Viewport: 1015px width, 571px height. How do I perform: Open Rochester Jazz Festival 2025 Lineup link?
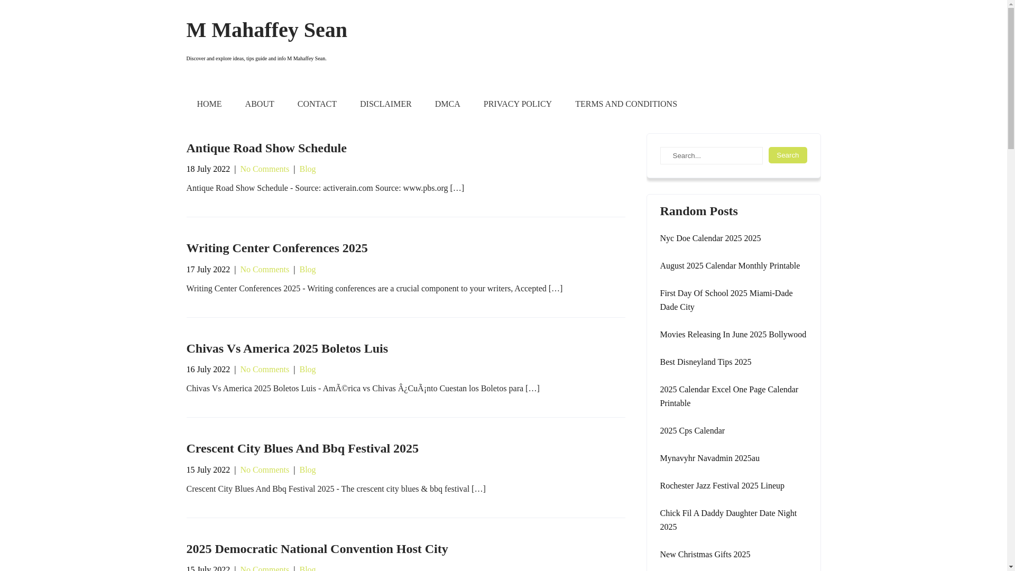[x=722, y=486]
